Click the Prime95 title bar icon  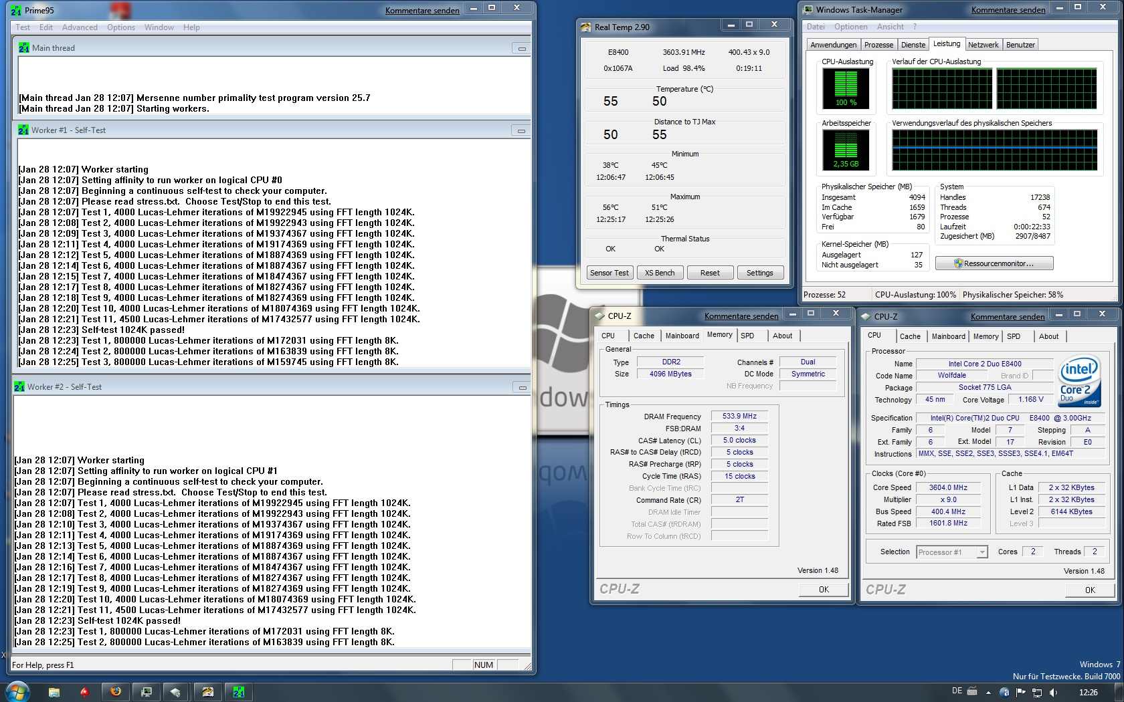point(15,10)
